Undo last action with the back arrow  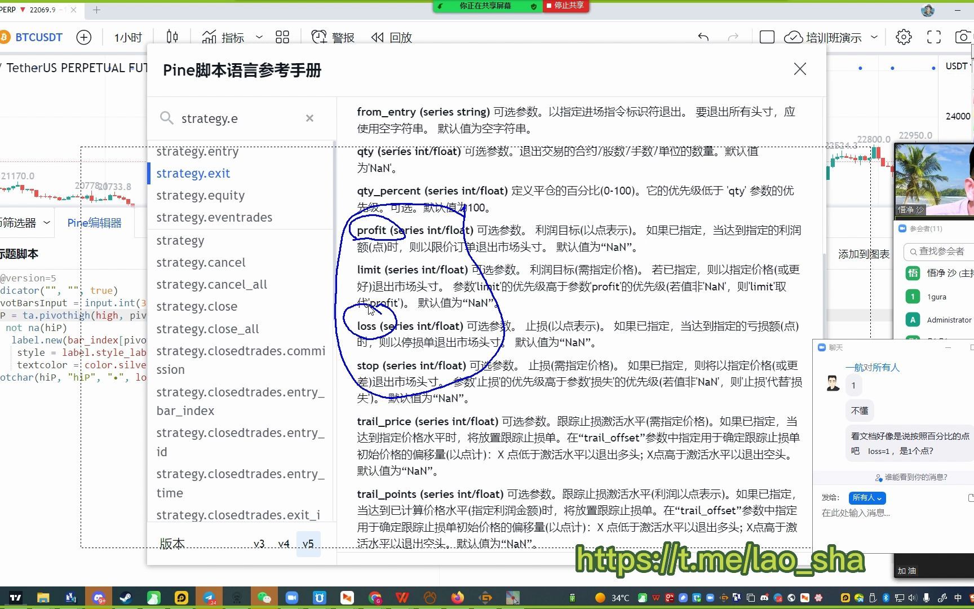pos(703,37)
